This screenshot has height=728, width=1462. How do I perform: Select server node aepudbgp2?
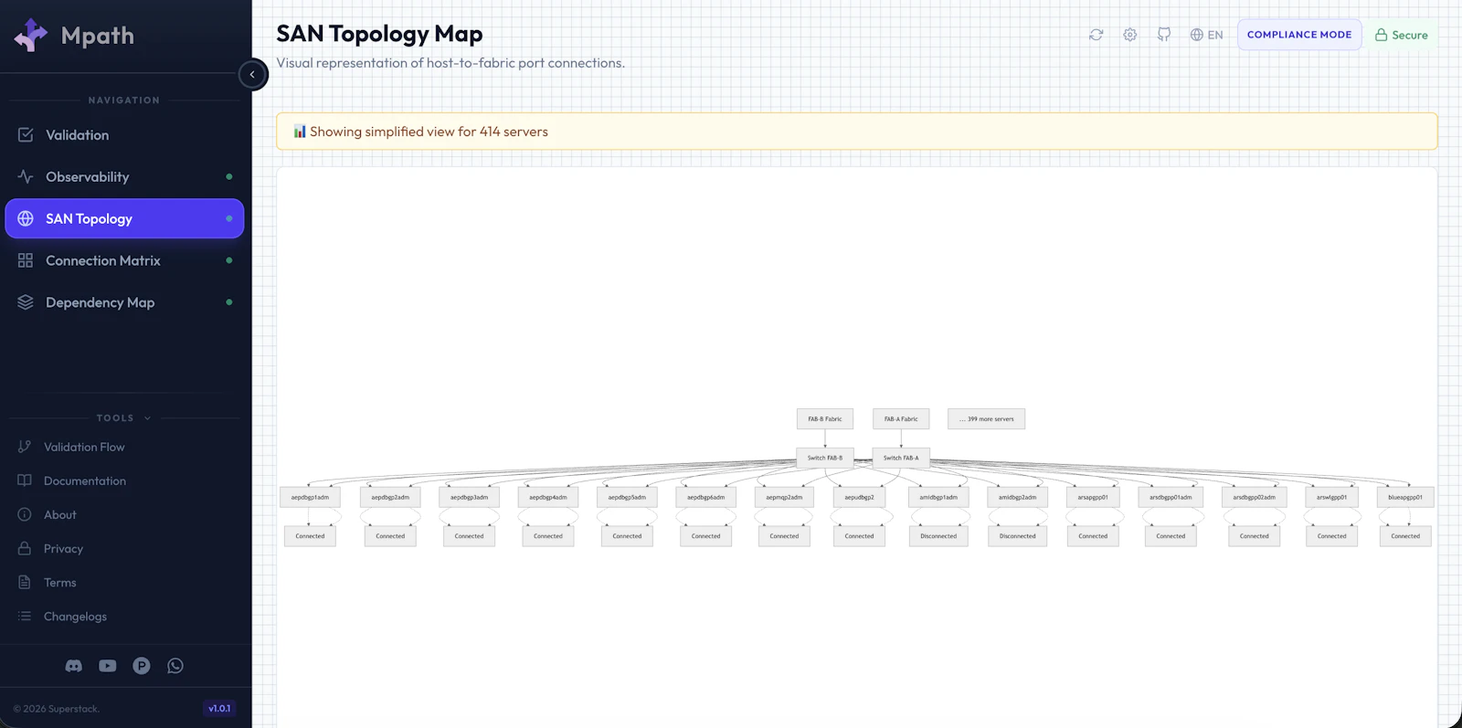coord(859,498)
